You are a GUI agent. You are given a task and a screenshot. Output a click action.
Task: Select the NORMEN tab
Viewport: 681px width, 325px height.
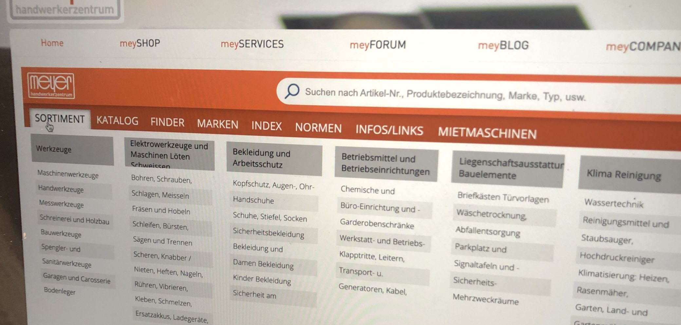[318, 128]
